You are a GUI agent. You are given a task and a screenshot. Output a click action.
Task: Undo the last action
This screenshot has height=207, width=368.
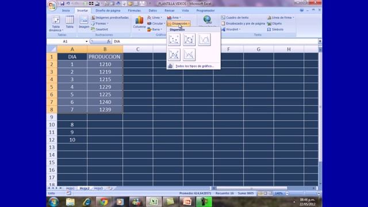[x=68, y=3]
